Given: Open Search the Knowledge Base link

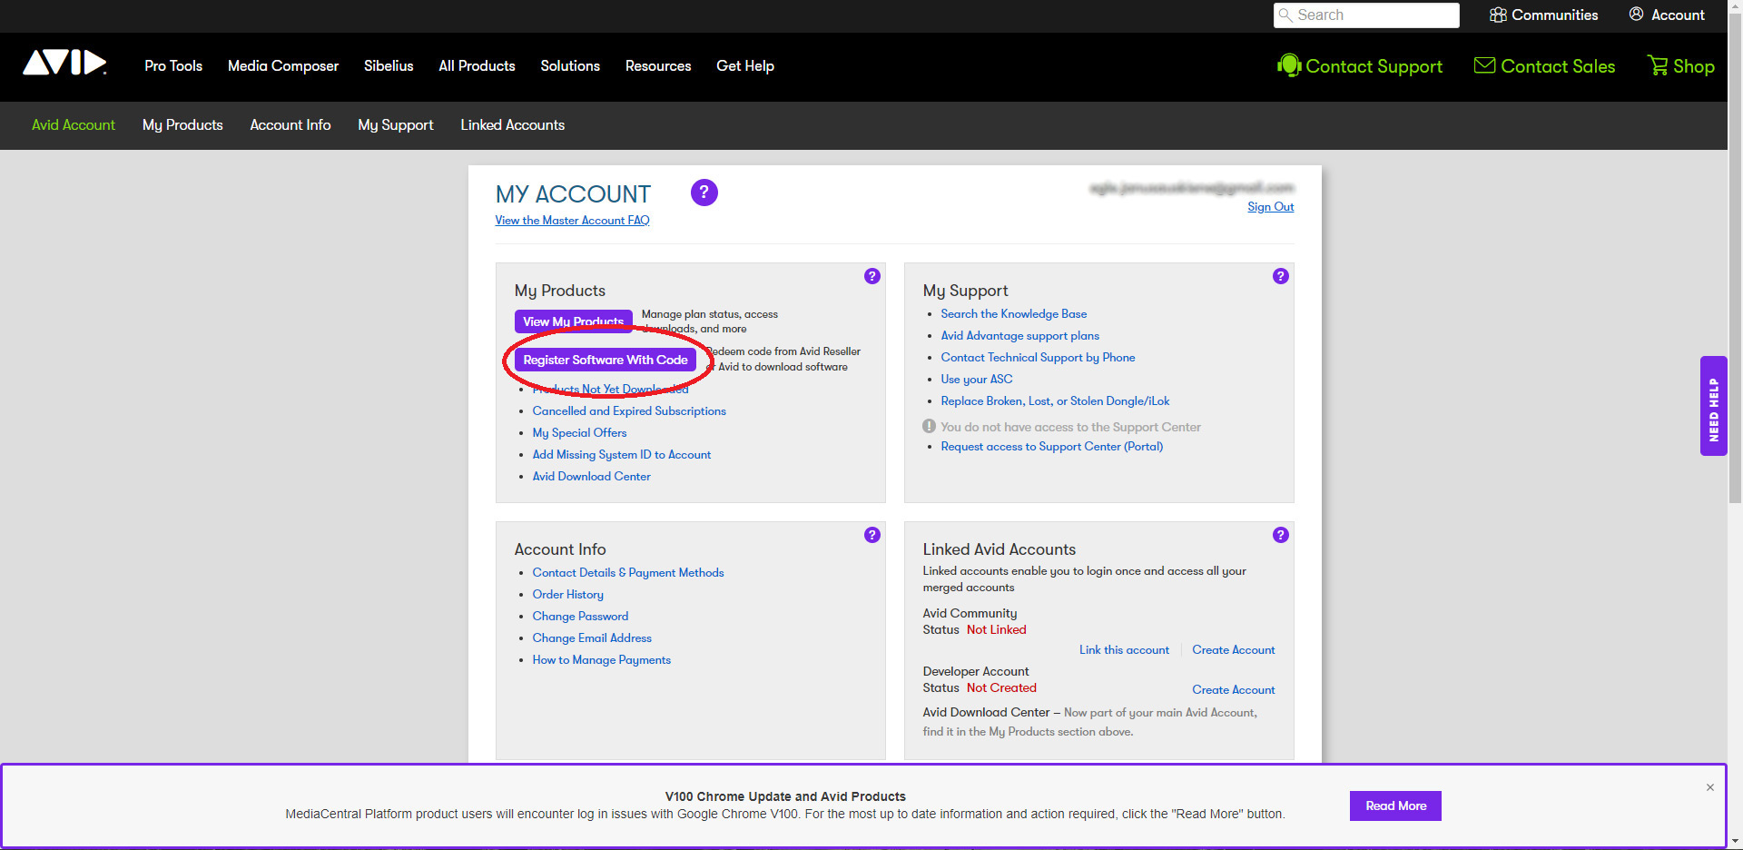Looking at the screenshot, I should (x=1014, y=314).
